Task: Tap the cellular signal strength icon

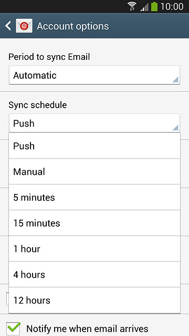Action: coord(144,7)
